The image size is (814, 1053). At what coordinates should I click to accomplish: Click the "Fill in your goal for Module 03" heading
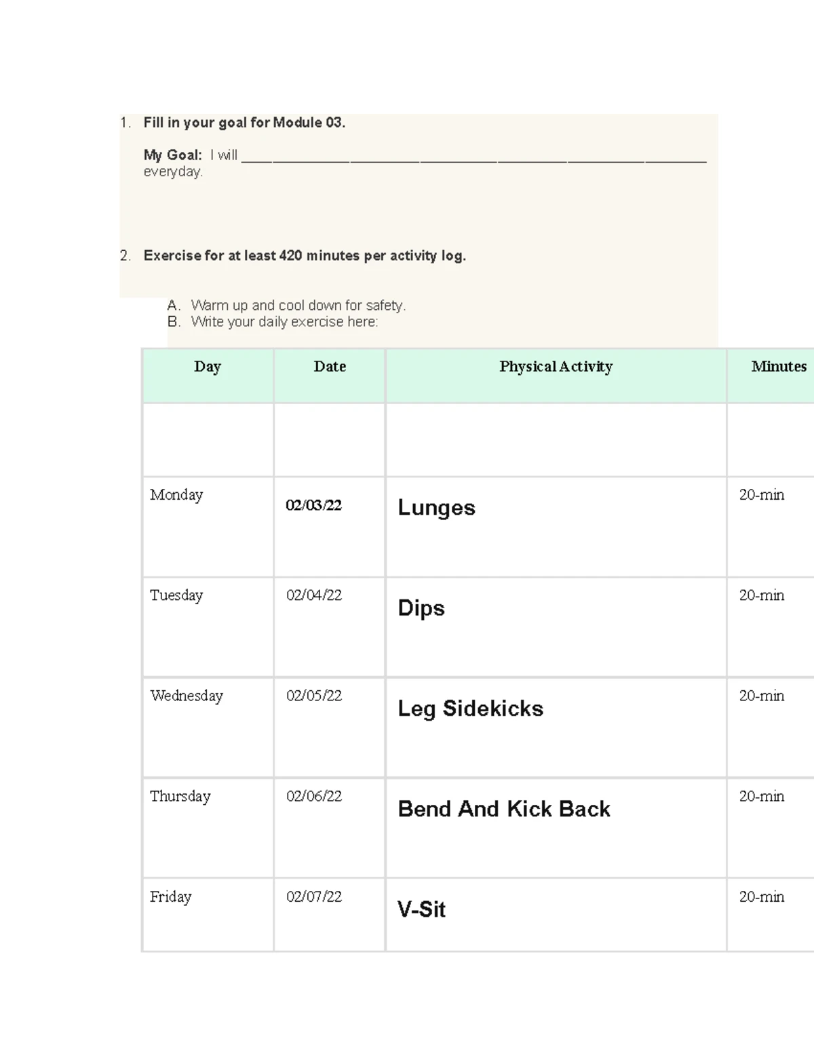pos(244,123)
